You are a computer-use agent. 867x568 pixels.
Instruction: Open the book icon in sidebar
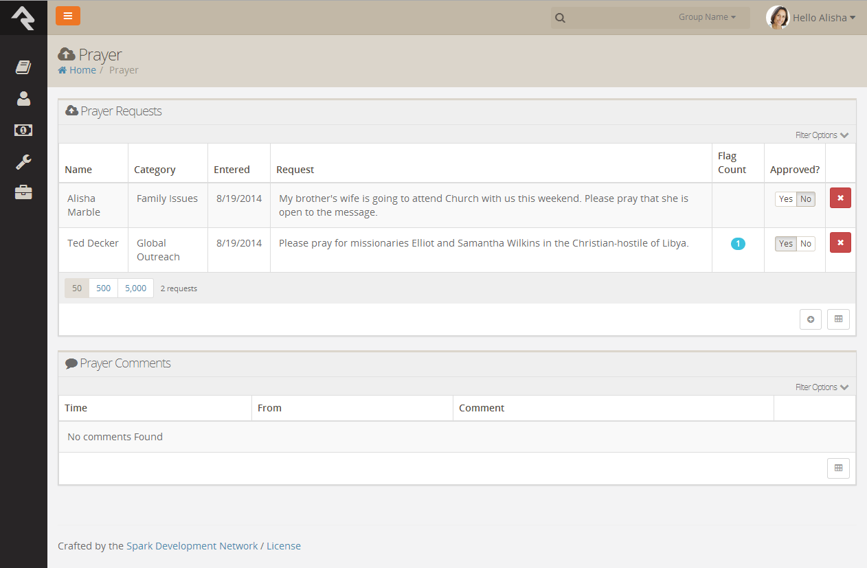click(23, 67)
